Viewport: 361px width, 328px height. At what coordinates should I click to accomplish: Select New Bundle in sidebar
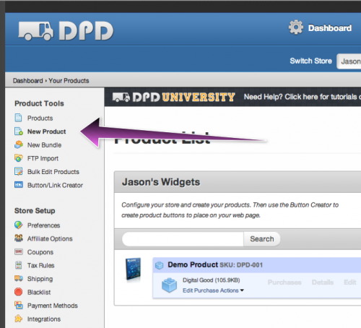tap(44, 145)
